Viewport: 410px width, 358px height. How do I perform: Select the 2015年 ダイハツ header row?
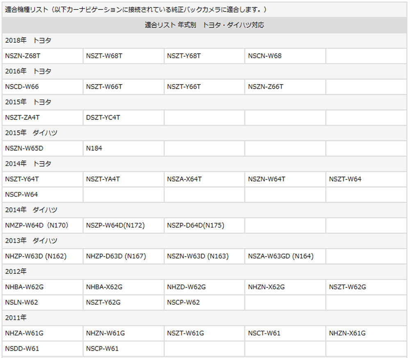click(204, 133)
